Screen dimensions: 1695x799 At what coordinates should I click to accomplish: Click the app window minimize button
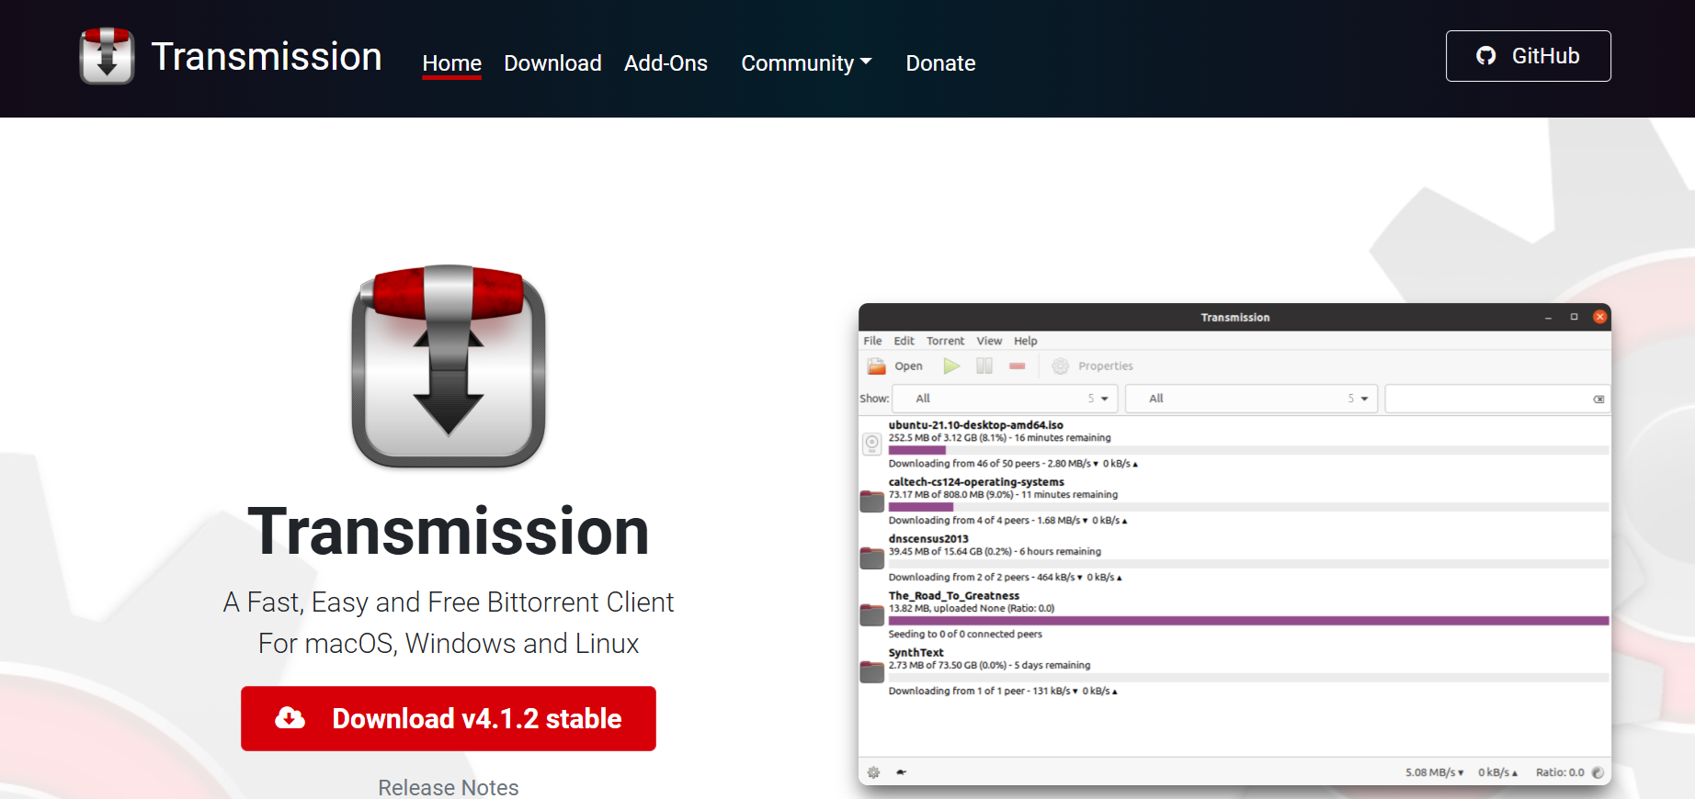(x=1548, y=317)
